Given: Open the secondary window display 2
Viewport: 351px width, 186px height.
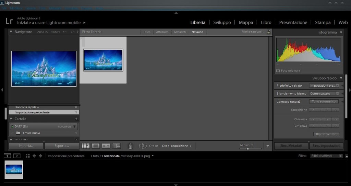Looking at the screenshot, I should 17,156.
